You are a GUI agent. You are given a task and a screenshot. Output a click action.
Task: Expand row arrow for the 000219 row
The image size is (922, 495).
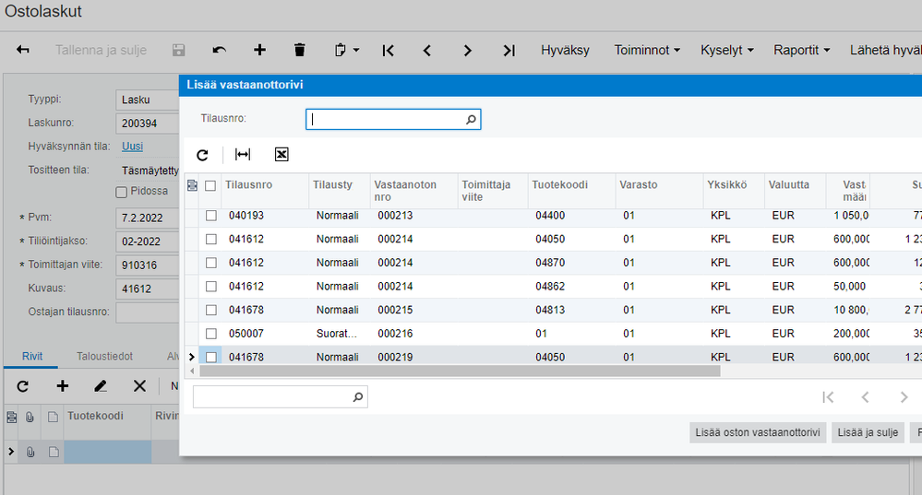192,357
